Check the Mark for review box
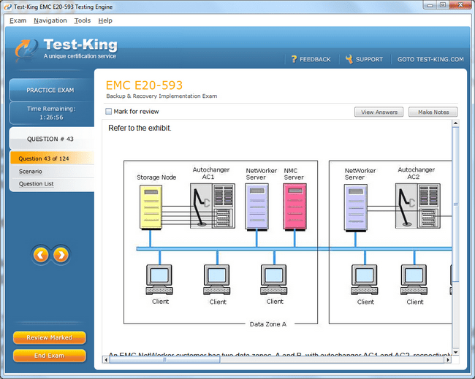Screen dimensions: 475x379 (x=108, y=112)
